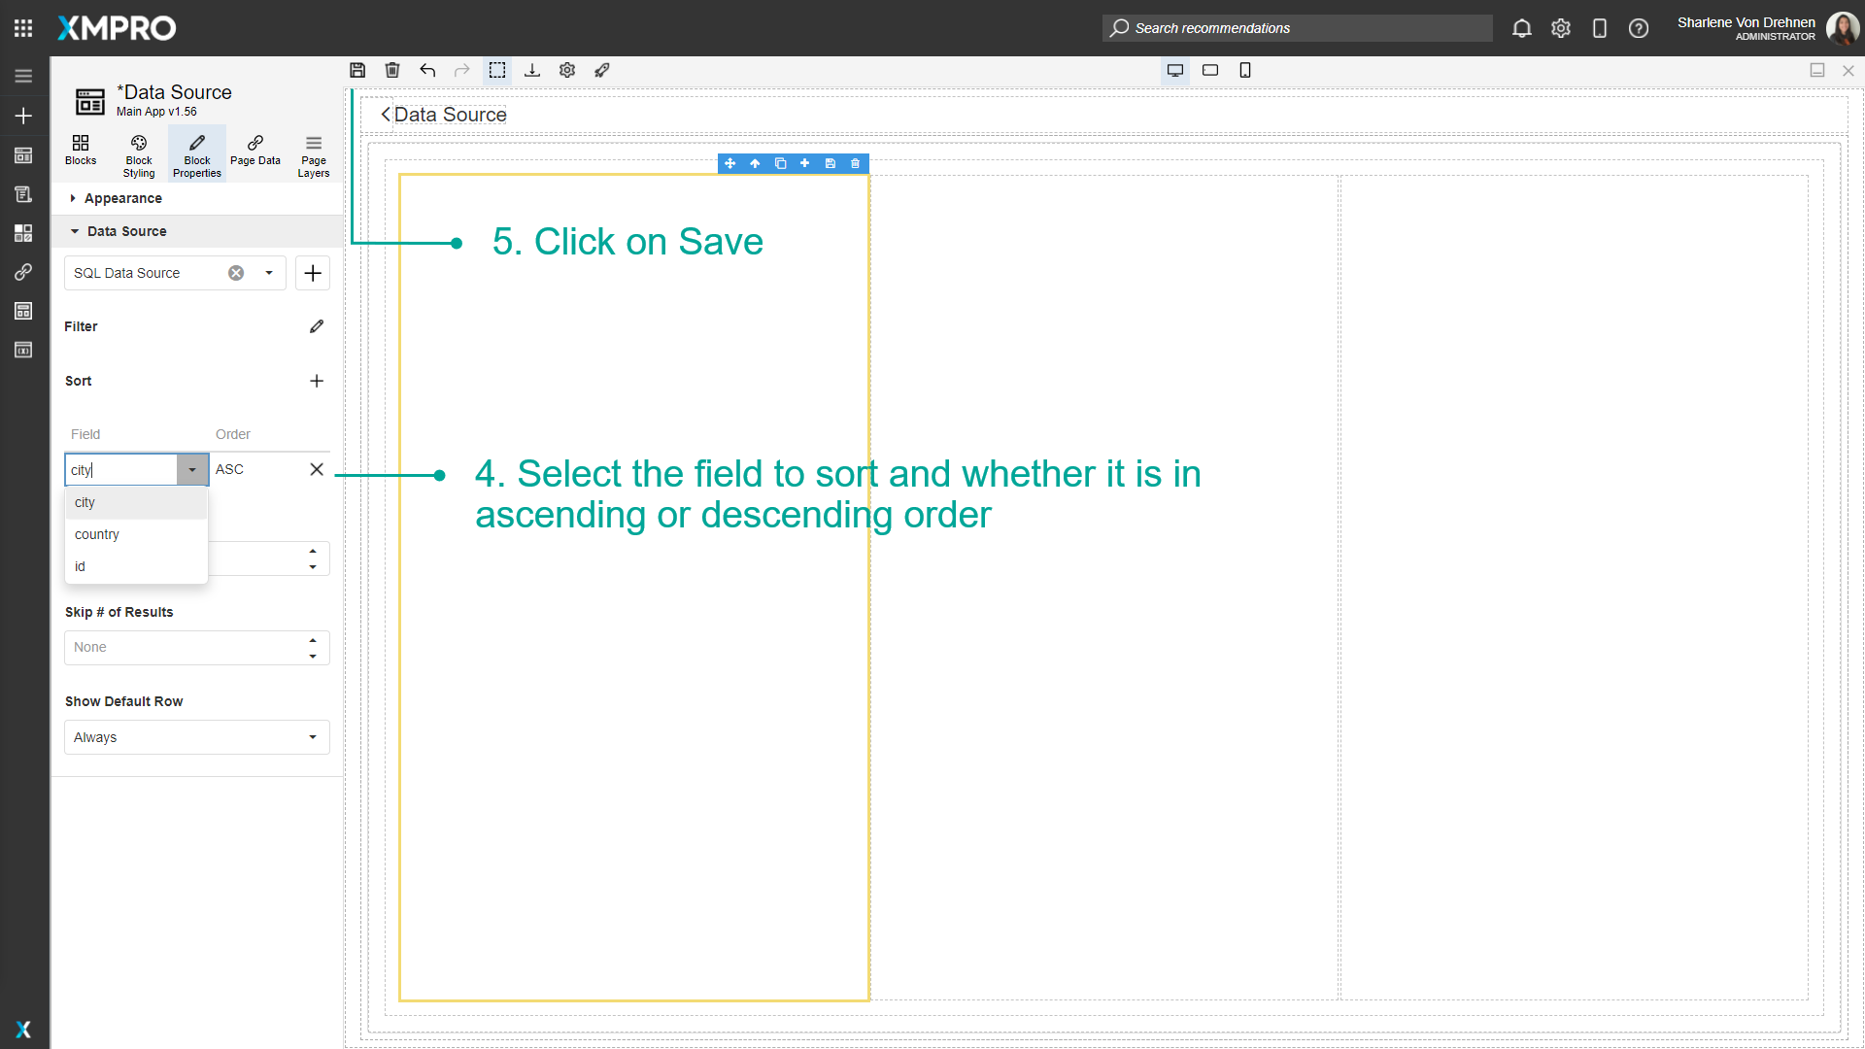The image size is (1865, 1049).
Task: Open Page Layers panel
Action: [x=313, y=152]
